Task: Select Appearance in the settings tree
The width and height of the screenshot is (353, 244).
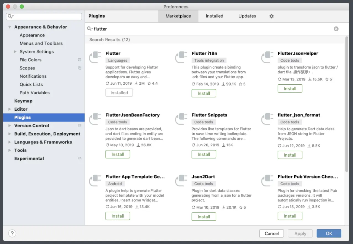Action: pyautogui.click(x=32, y=35)
